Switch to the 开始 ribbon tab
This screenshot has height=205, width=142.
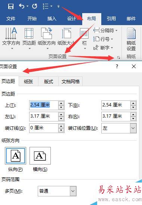point(32,19)
